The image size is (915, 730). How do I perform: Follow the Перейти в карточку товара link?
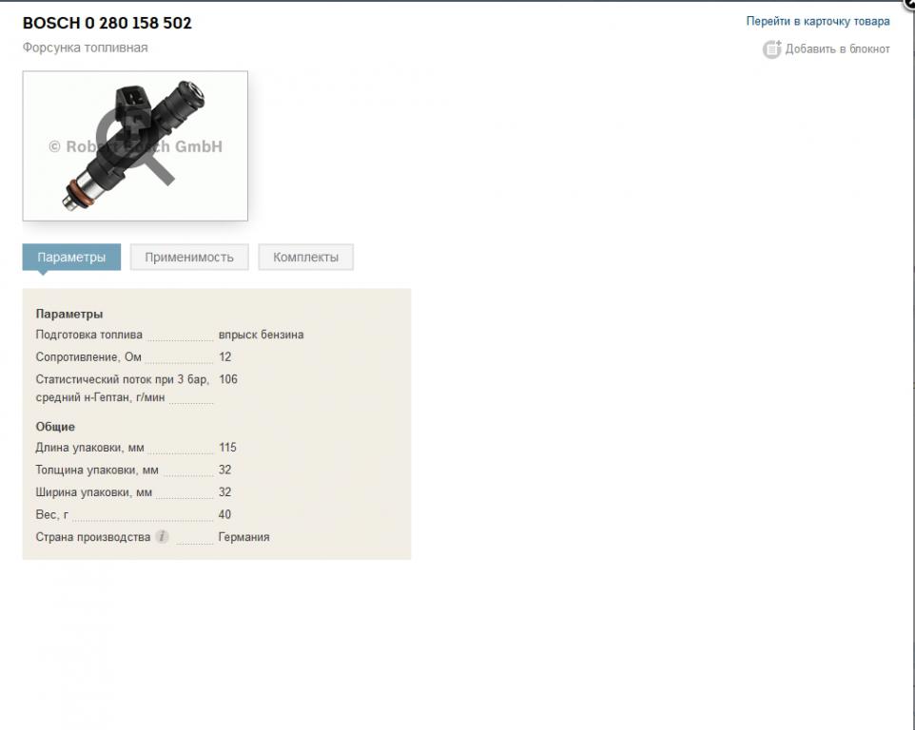(817, 21)
